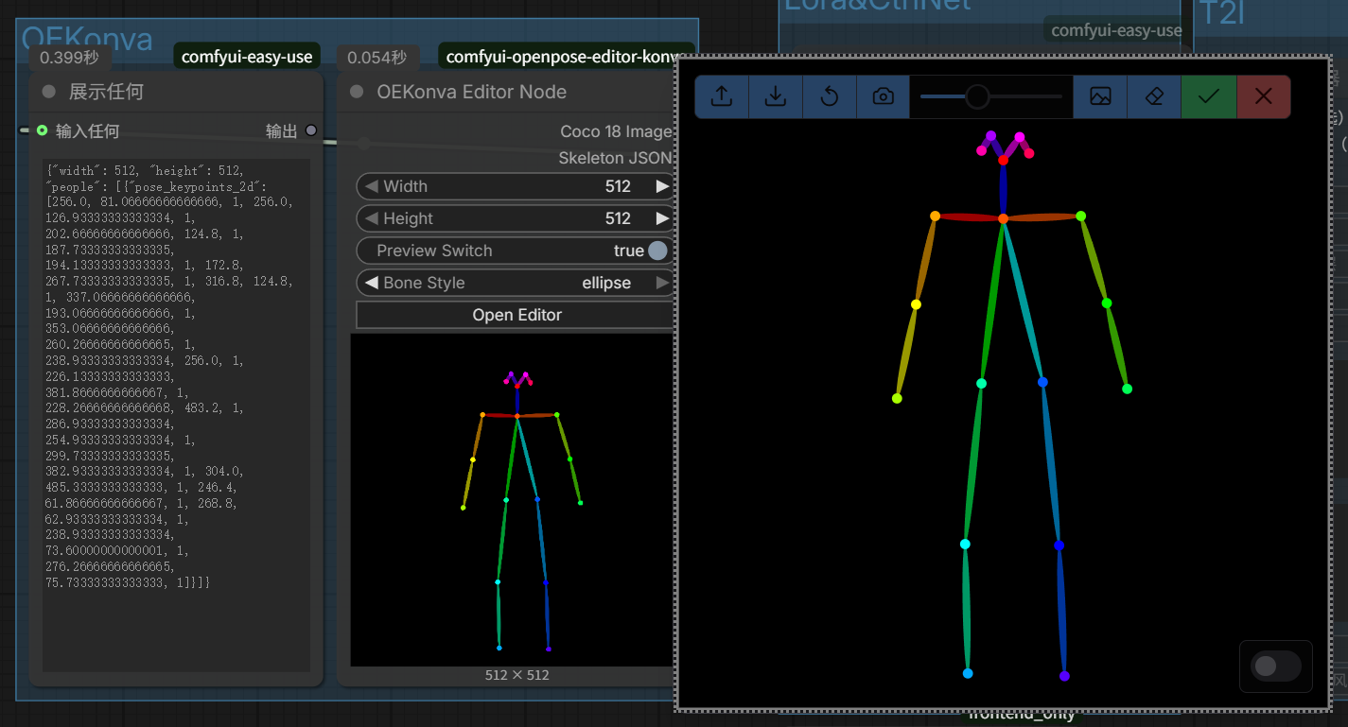
Task: Click the comfyui-easy-use badge above 展示任何 node
Action: click(247, 57)
